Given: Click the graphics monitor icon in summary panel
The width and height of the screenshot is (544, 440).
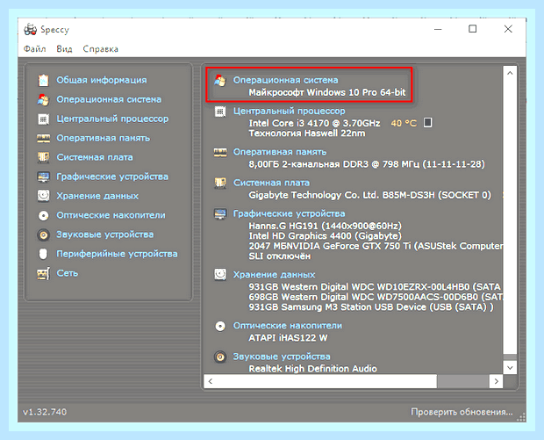Looking at the screenshot, I should click(x=220, y=213).
